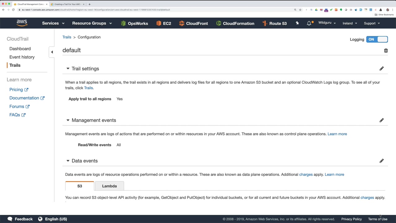Collapse the Management events section
This screenshot has width=396, height=223.
[x=68, y=120]
